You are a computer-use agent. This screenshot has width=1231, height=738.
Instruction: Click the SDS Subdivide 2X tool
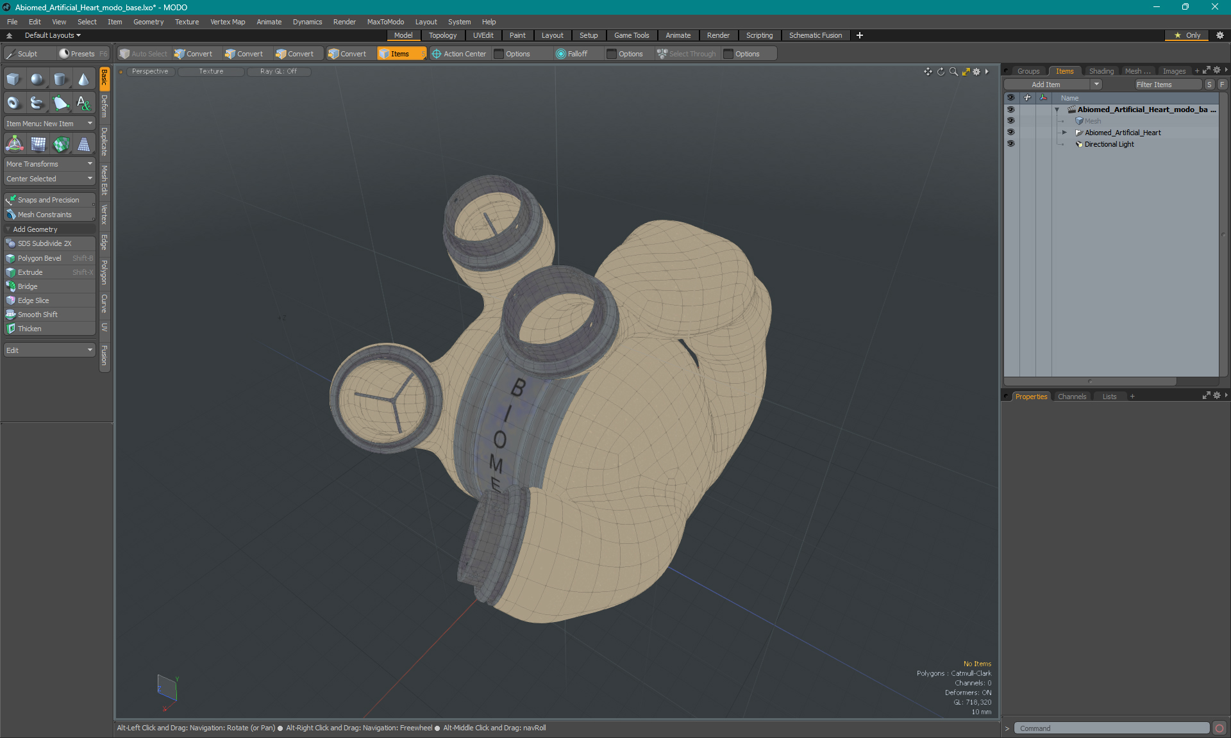tap(49, 243)
